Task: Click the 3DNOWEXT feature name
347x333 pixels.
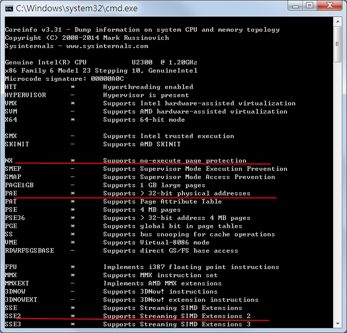Action: (x=21, y=300)
